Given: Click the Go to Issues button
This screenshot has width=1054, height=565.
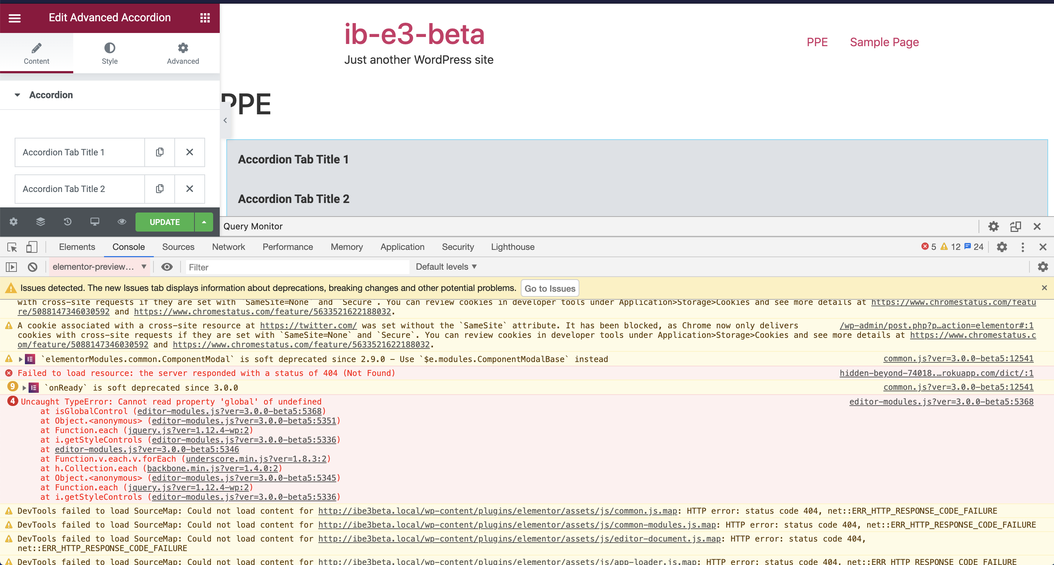Looking at the screenshot, I should click(x=549, y=288).
